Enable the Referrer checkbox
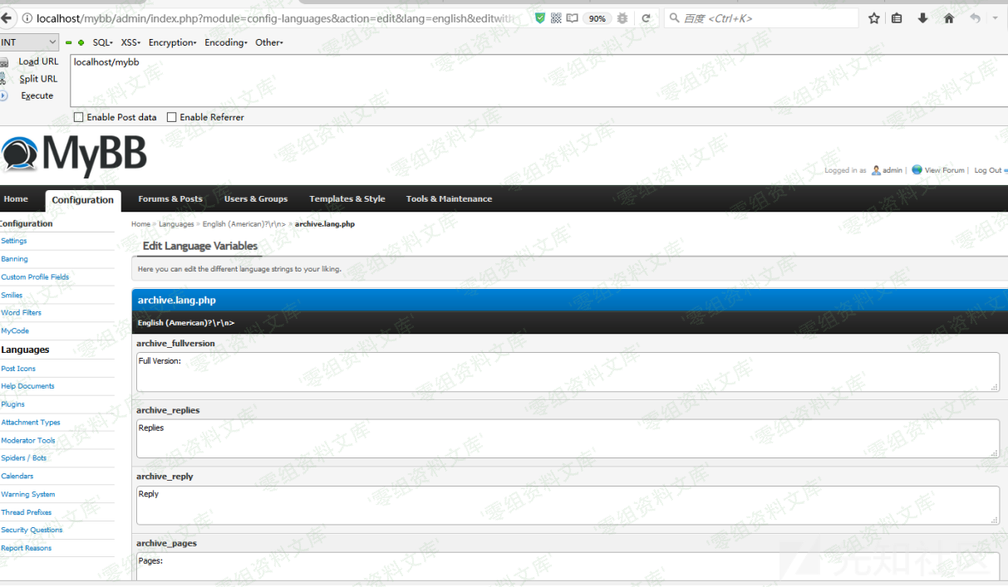 [172, 117]
